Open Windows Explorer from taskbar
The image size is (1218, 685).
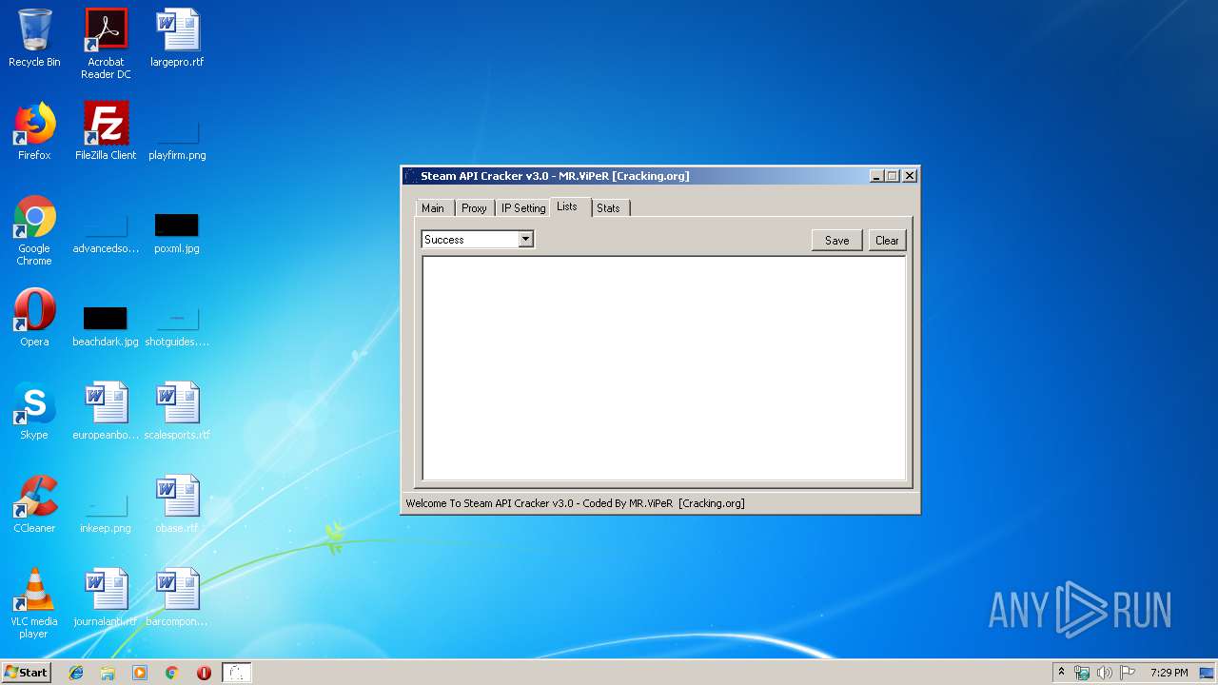click(x=108, y=673)
